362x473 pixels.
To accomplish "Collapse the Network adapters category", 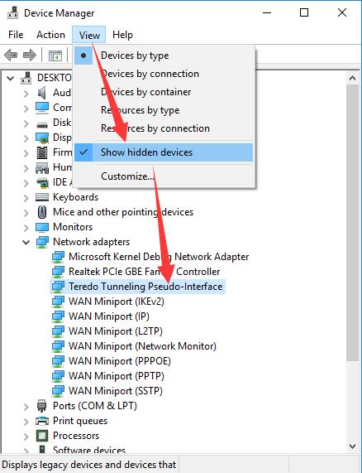I will pyautogui.click(x=26, y=242).
